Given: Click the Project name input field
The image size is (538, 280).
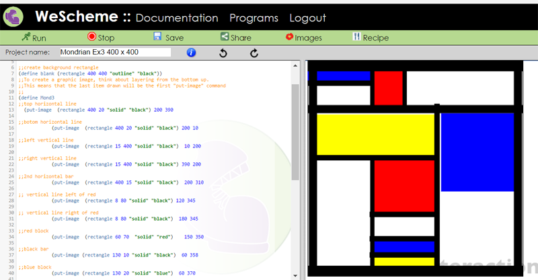Looking at the screenshot, I should (115, 53).
